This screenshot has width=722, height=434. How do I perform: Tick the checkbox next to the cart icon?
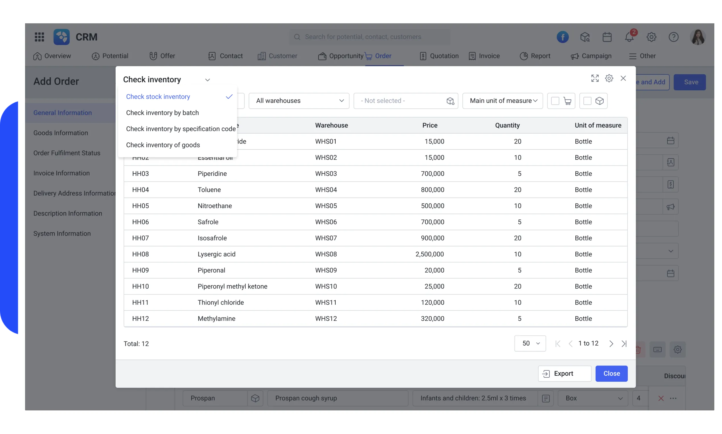555,101
